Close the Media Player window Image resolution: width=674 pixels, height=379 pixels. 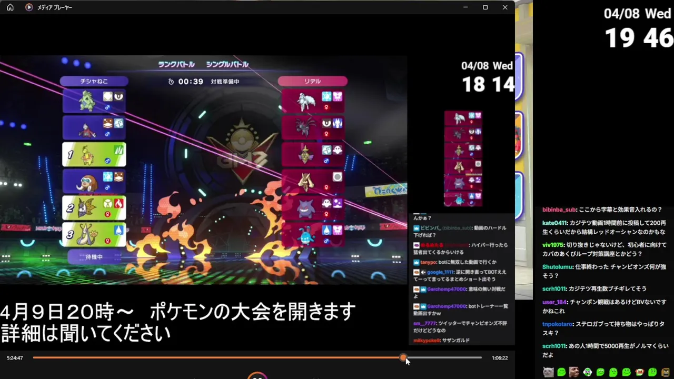point(505,7)
